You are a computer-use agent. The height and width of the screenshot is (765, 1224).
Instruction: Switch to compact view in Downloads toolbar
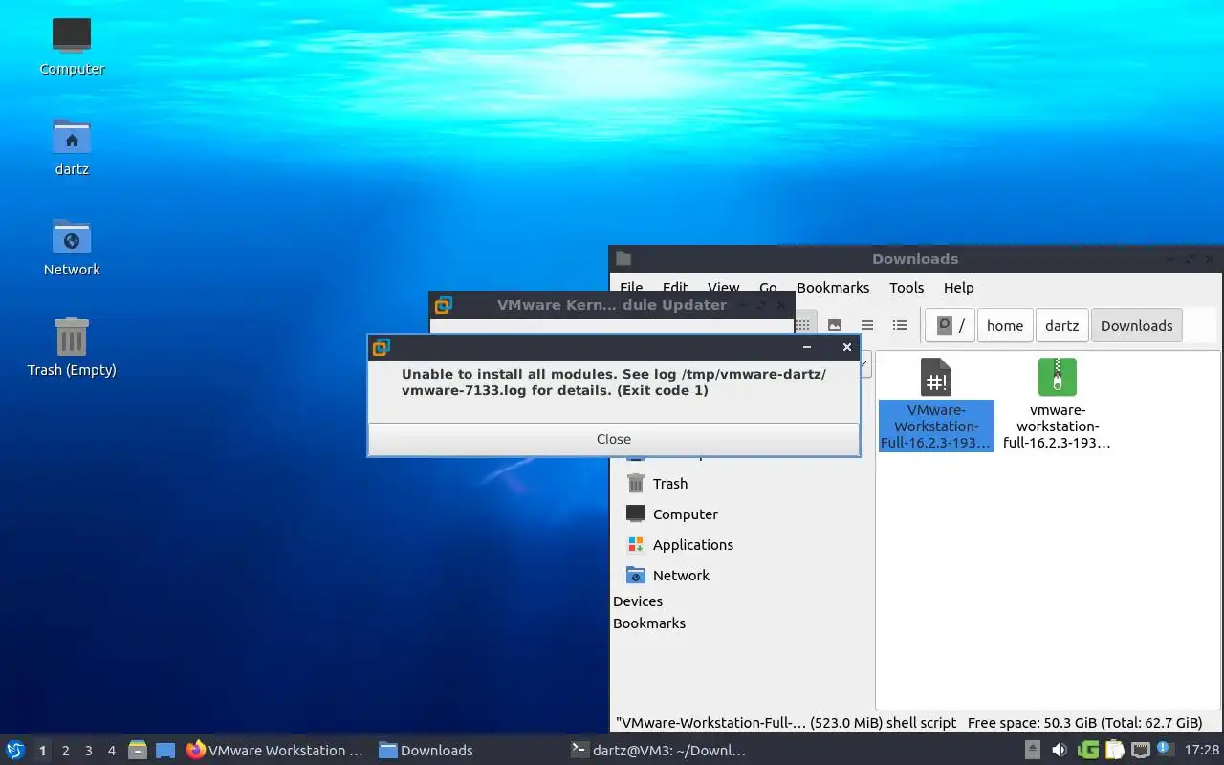click(x=867, y=325)
